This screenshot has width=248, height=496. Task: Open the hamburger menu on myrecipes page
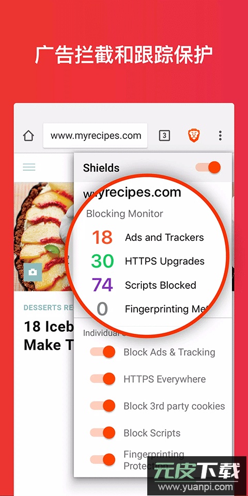point(29,167)
